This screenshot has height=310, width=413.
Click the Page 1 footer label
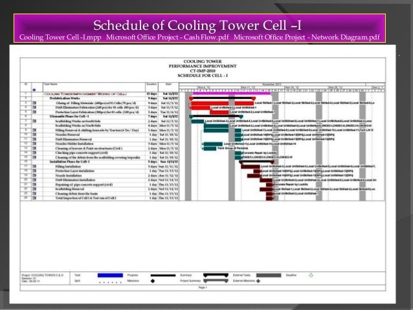(x=203, y=287)
